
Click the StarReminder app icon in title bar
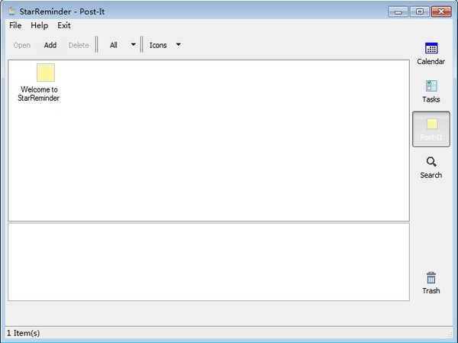11,11
